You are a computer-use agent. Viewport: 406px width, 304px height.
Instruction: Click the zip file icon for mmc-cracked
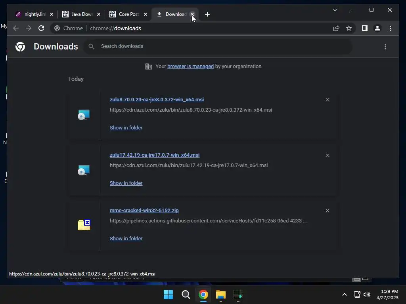[x=84, y=225]
